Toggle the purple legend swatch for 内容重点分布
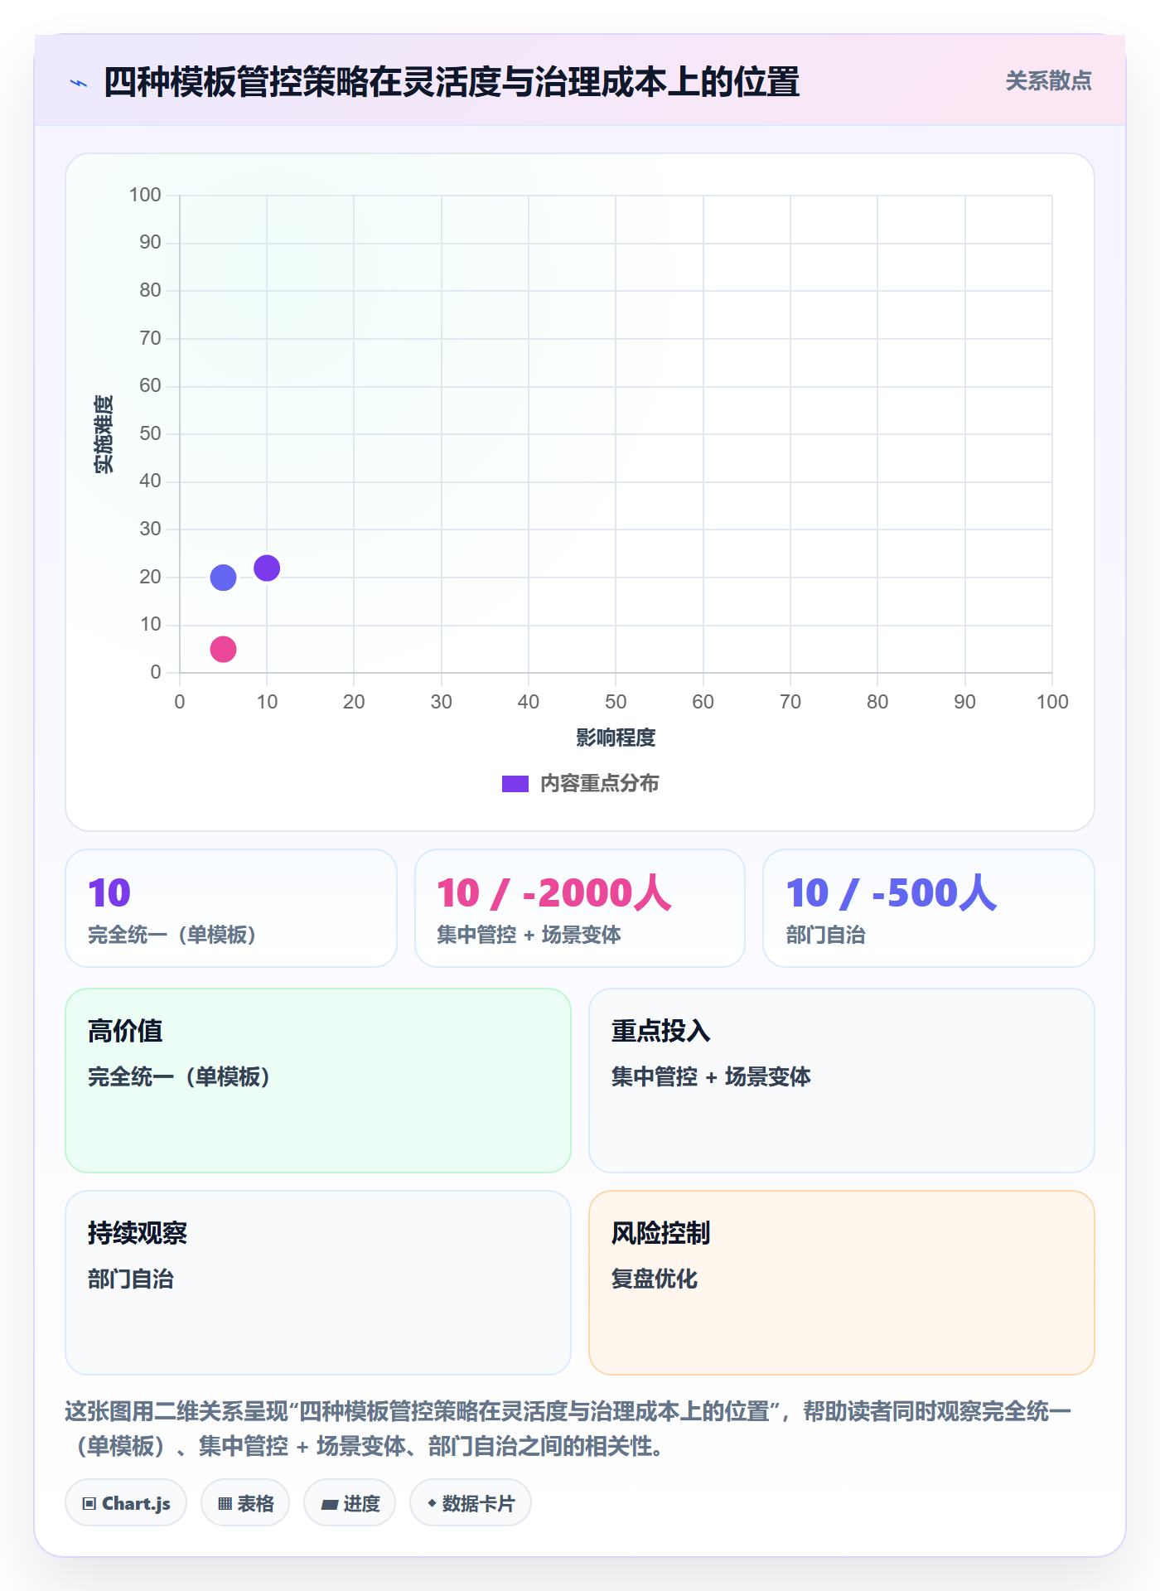 (515, 784)
